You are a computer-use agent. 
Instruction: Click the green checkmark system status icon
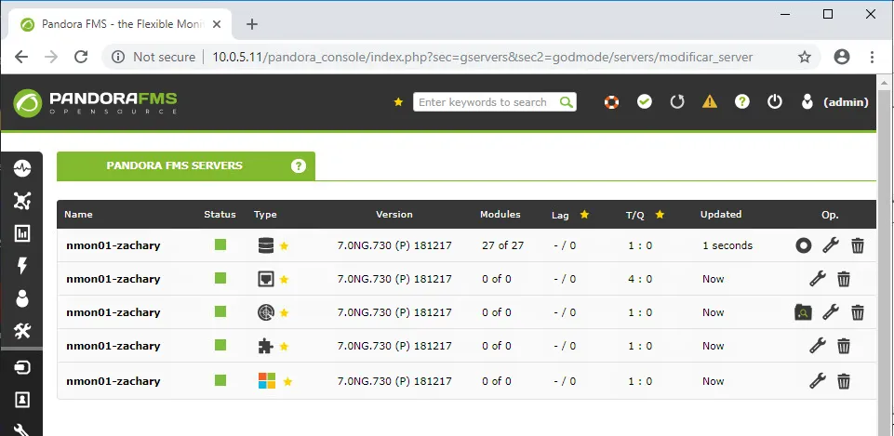645,102
